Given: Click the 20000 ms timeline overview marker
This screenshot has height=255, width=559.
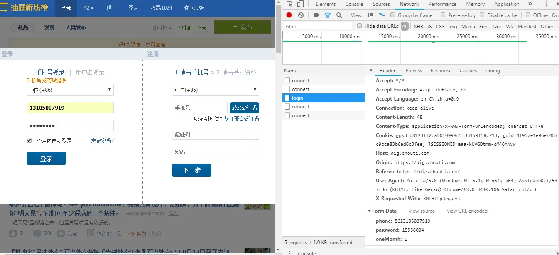Looking at the screenshot, I should [x=428, y=37].
